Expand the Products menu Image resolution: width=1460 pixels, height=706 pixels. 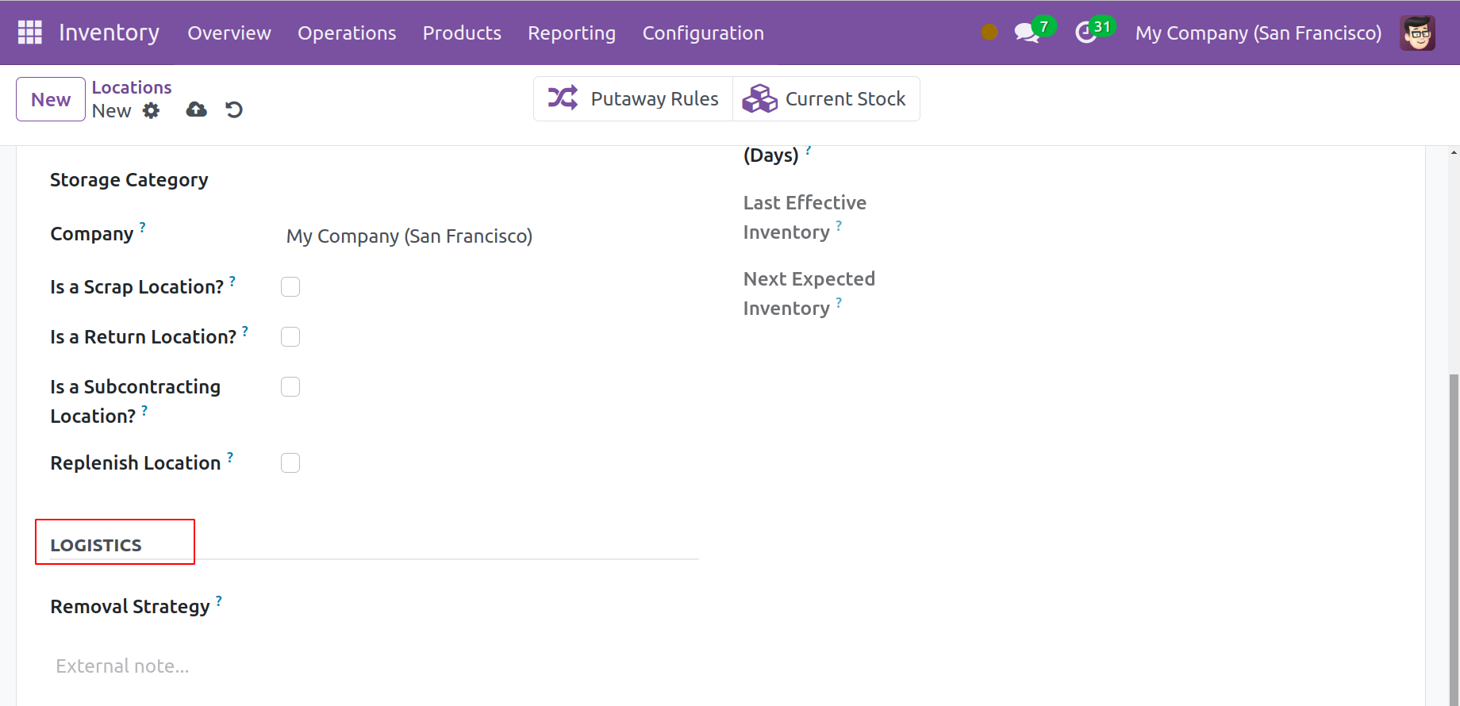tap(462, 33)
